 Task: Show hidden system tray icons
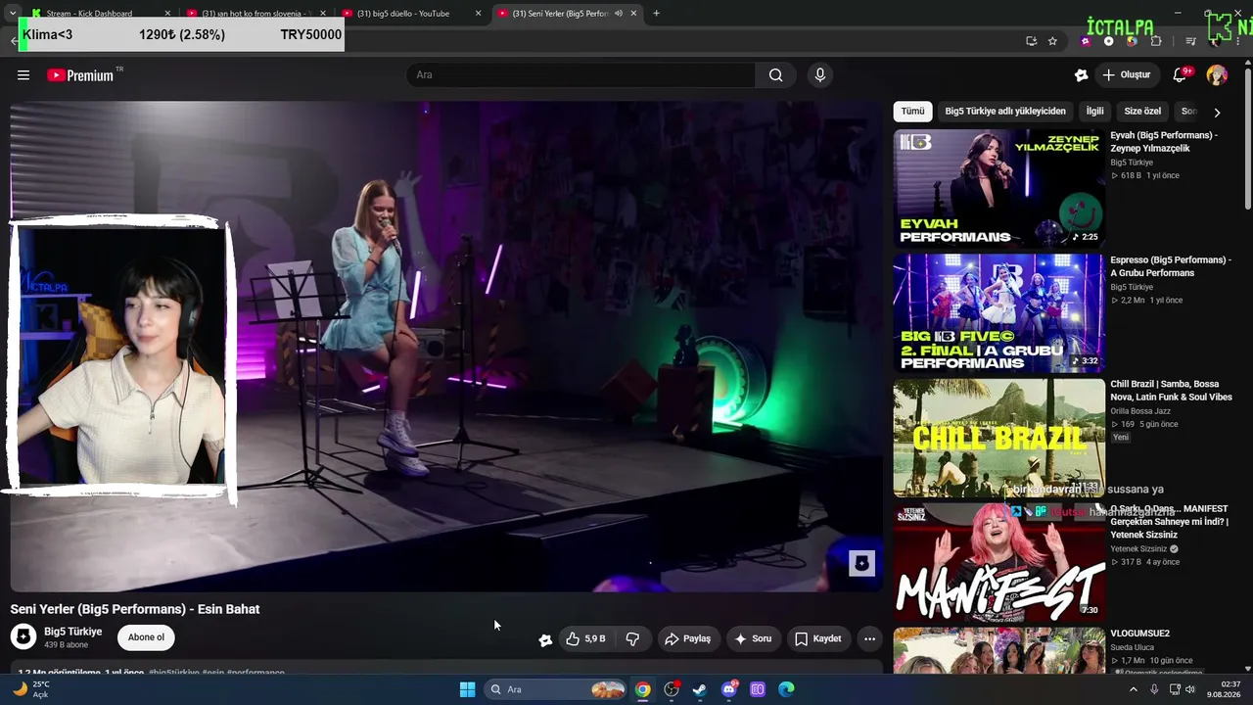(x=1134, y=689)
